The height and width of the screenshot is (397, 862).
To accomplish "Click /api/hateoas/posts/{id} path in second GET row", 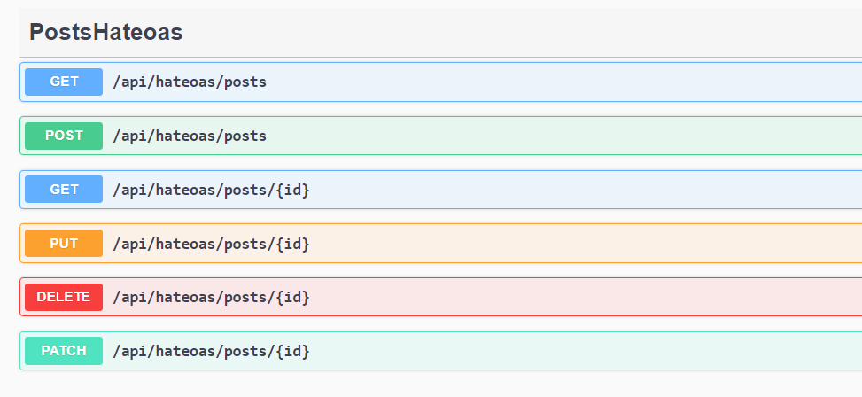I will 211,190.
